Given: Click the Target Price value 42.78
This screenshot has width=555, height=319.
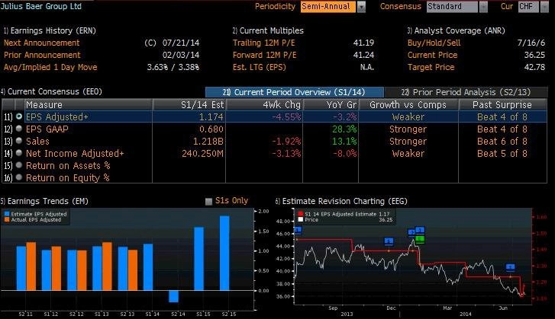Looking at the screenshot, I should coord(534,67).
